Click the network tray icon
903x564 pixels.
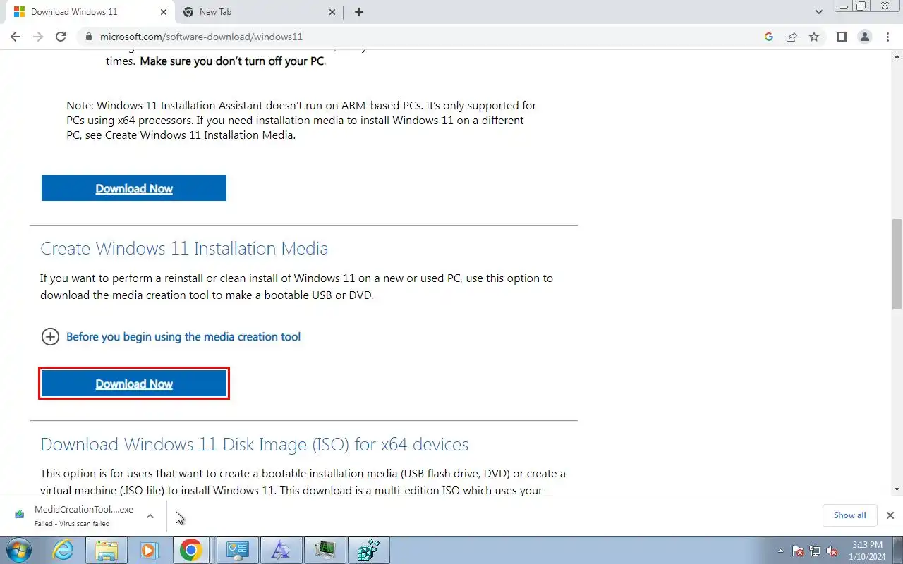click(x=815, y=551)
